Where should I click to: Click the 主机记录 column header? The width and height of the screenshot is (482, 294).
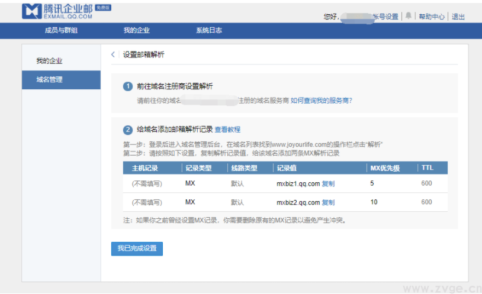tap(145, 168)
